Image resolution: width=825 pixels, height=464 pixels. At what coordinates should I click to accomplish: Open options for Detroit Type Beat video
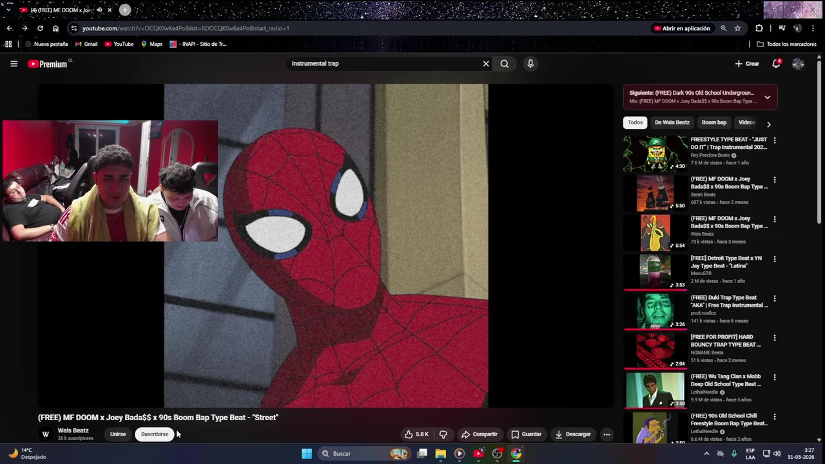click(775, 259)
